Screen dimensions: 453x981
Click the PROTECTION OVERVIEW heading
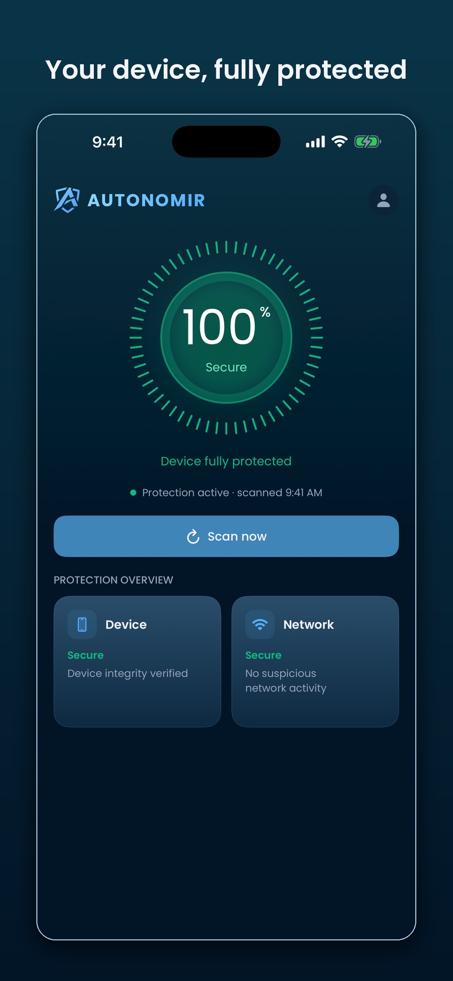pos(113,580)
